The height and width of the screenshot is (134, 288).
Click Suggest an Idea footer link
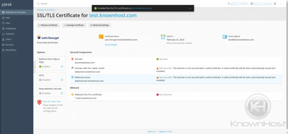pyautogui.click(x=165, y=131)
